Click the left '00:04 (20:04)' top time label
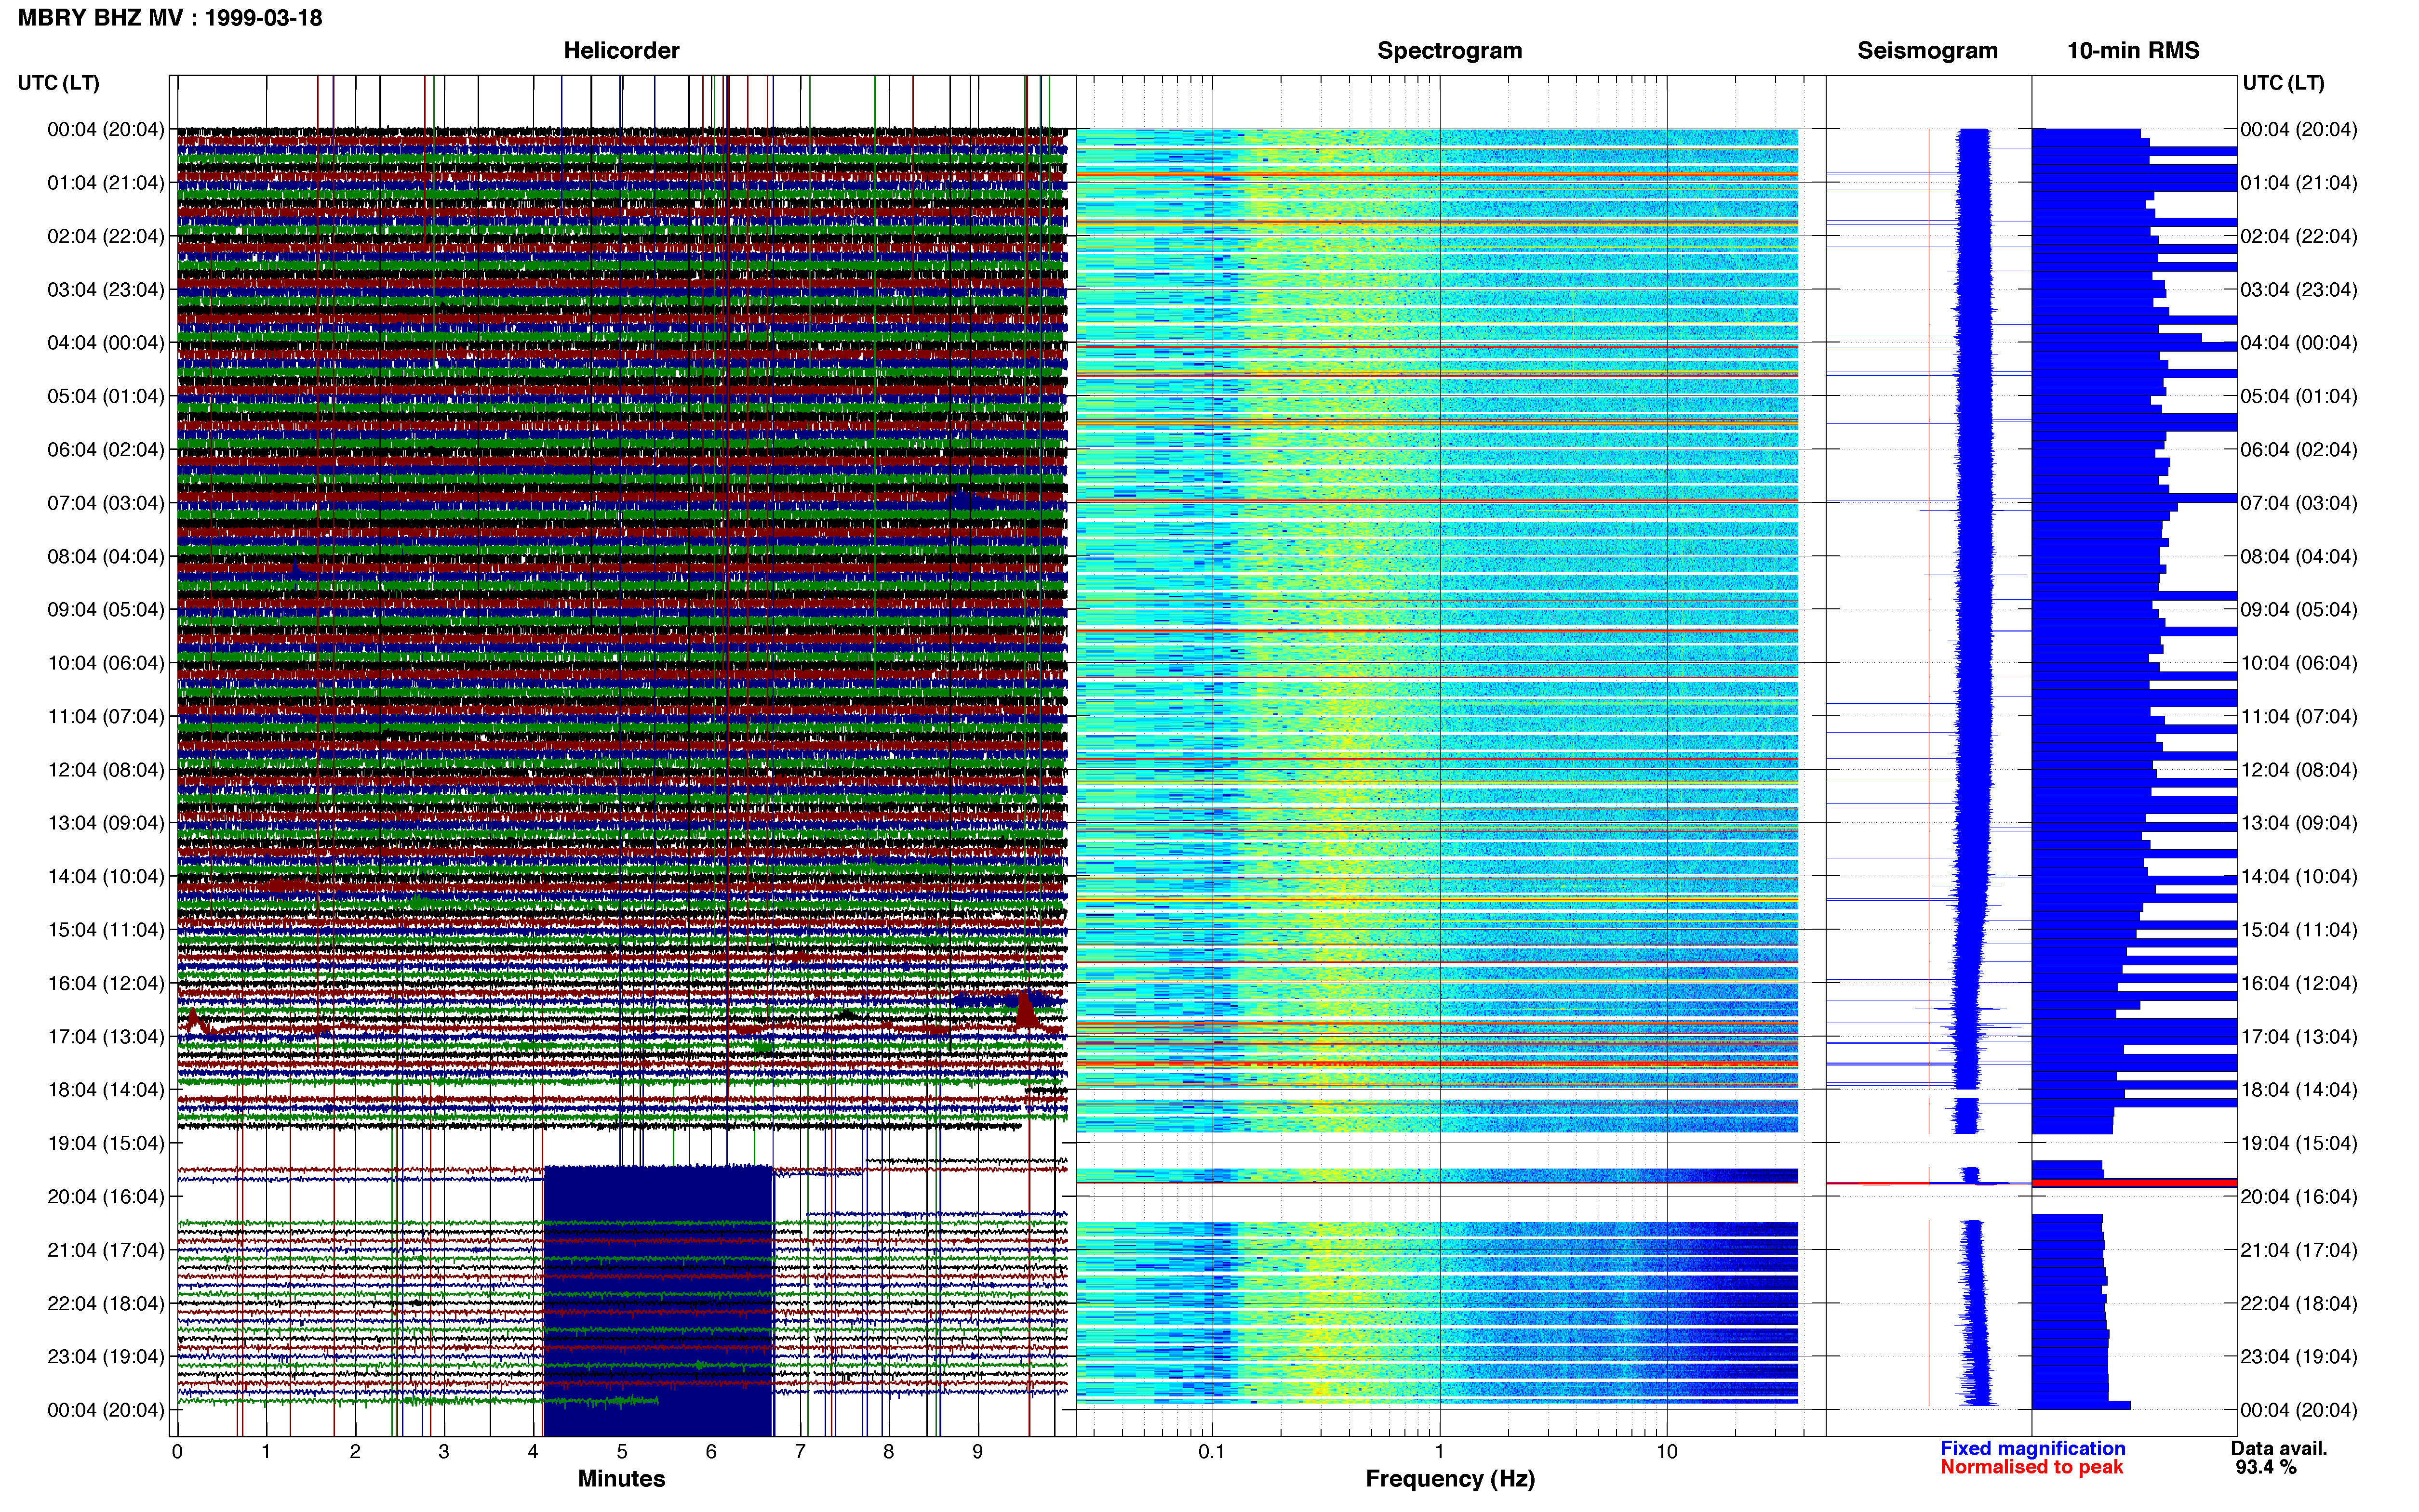This screenshot has height=1512, width=2419. (106, 129)
